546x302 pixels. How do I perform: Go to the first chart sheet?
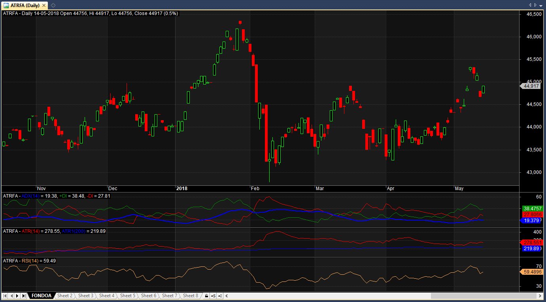click(6, 296)
